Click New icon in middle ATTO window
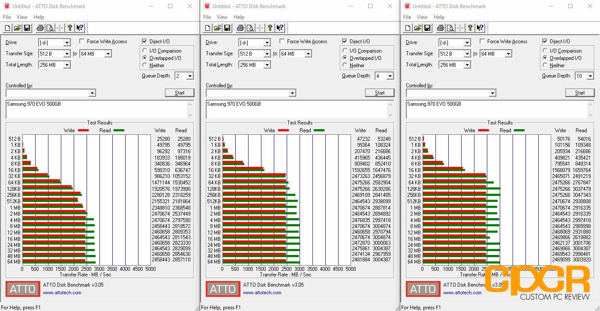Screen dimensions: 600x311 (208, 28)
